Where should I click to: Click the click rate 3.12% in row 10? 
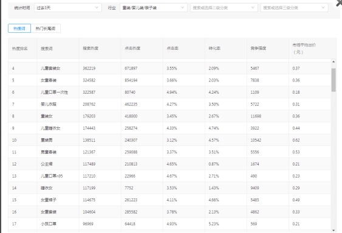click(172, 140)
